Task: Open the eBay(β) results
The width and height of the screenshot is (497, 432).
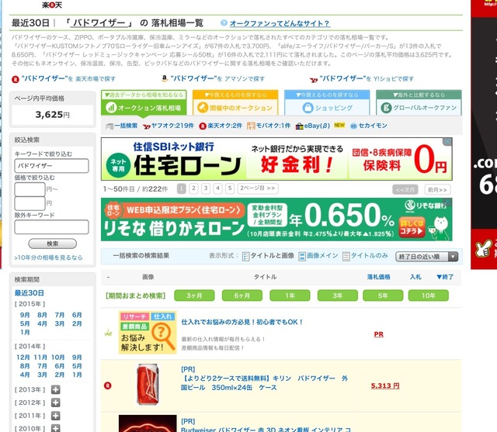Action: pyautogui.click(x=317, y=126)
